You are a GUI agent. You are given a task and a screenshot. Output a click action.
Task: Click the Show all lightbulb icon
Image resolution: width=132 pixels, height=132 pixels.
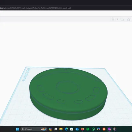(113, 19)
